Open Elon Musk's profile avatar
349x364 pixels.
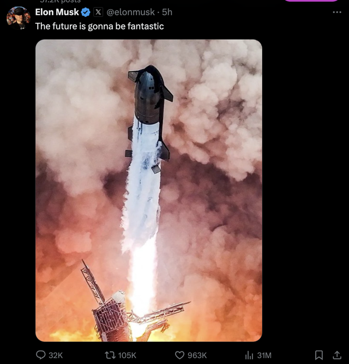[x=18, y=17]
